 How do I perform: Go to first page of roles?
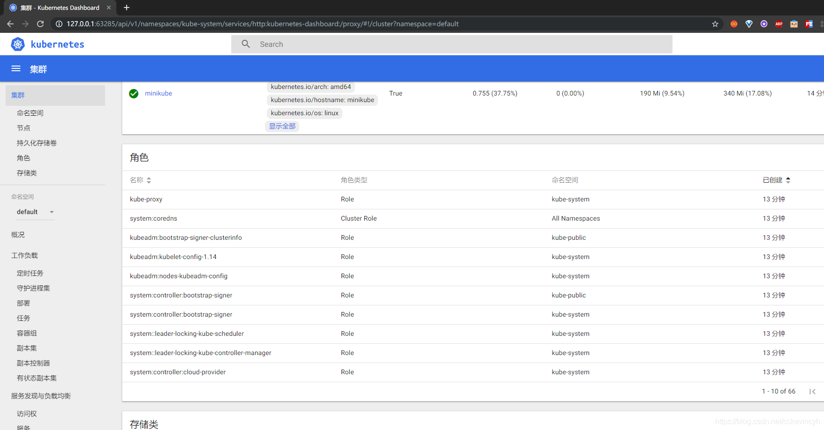(x=812, y=392)
